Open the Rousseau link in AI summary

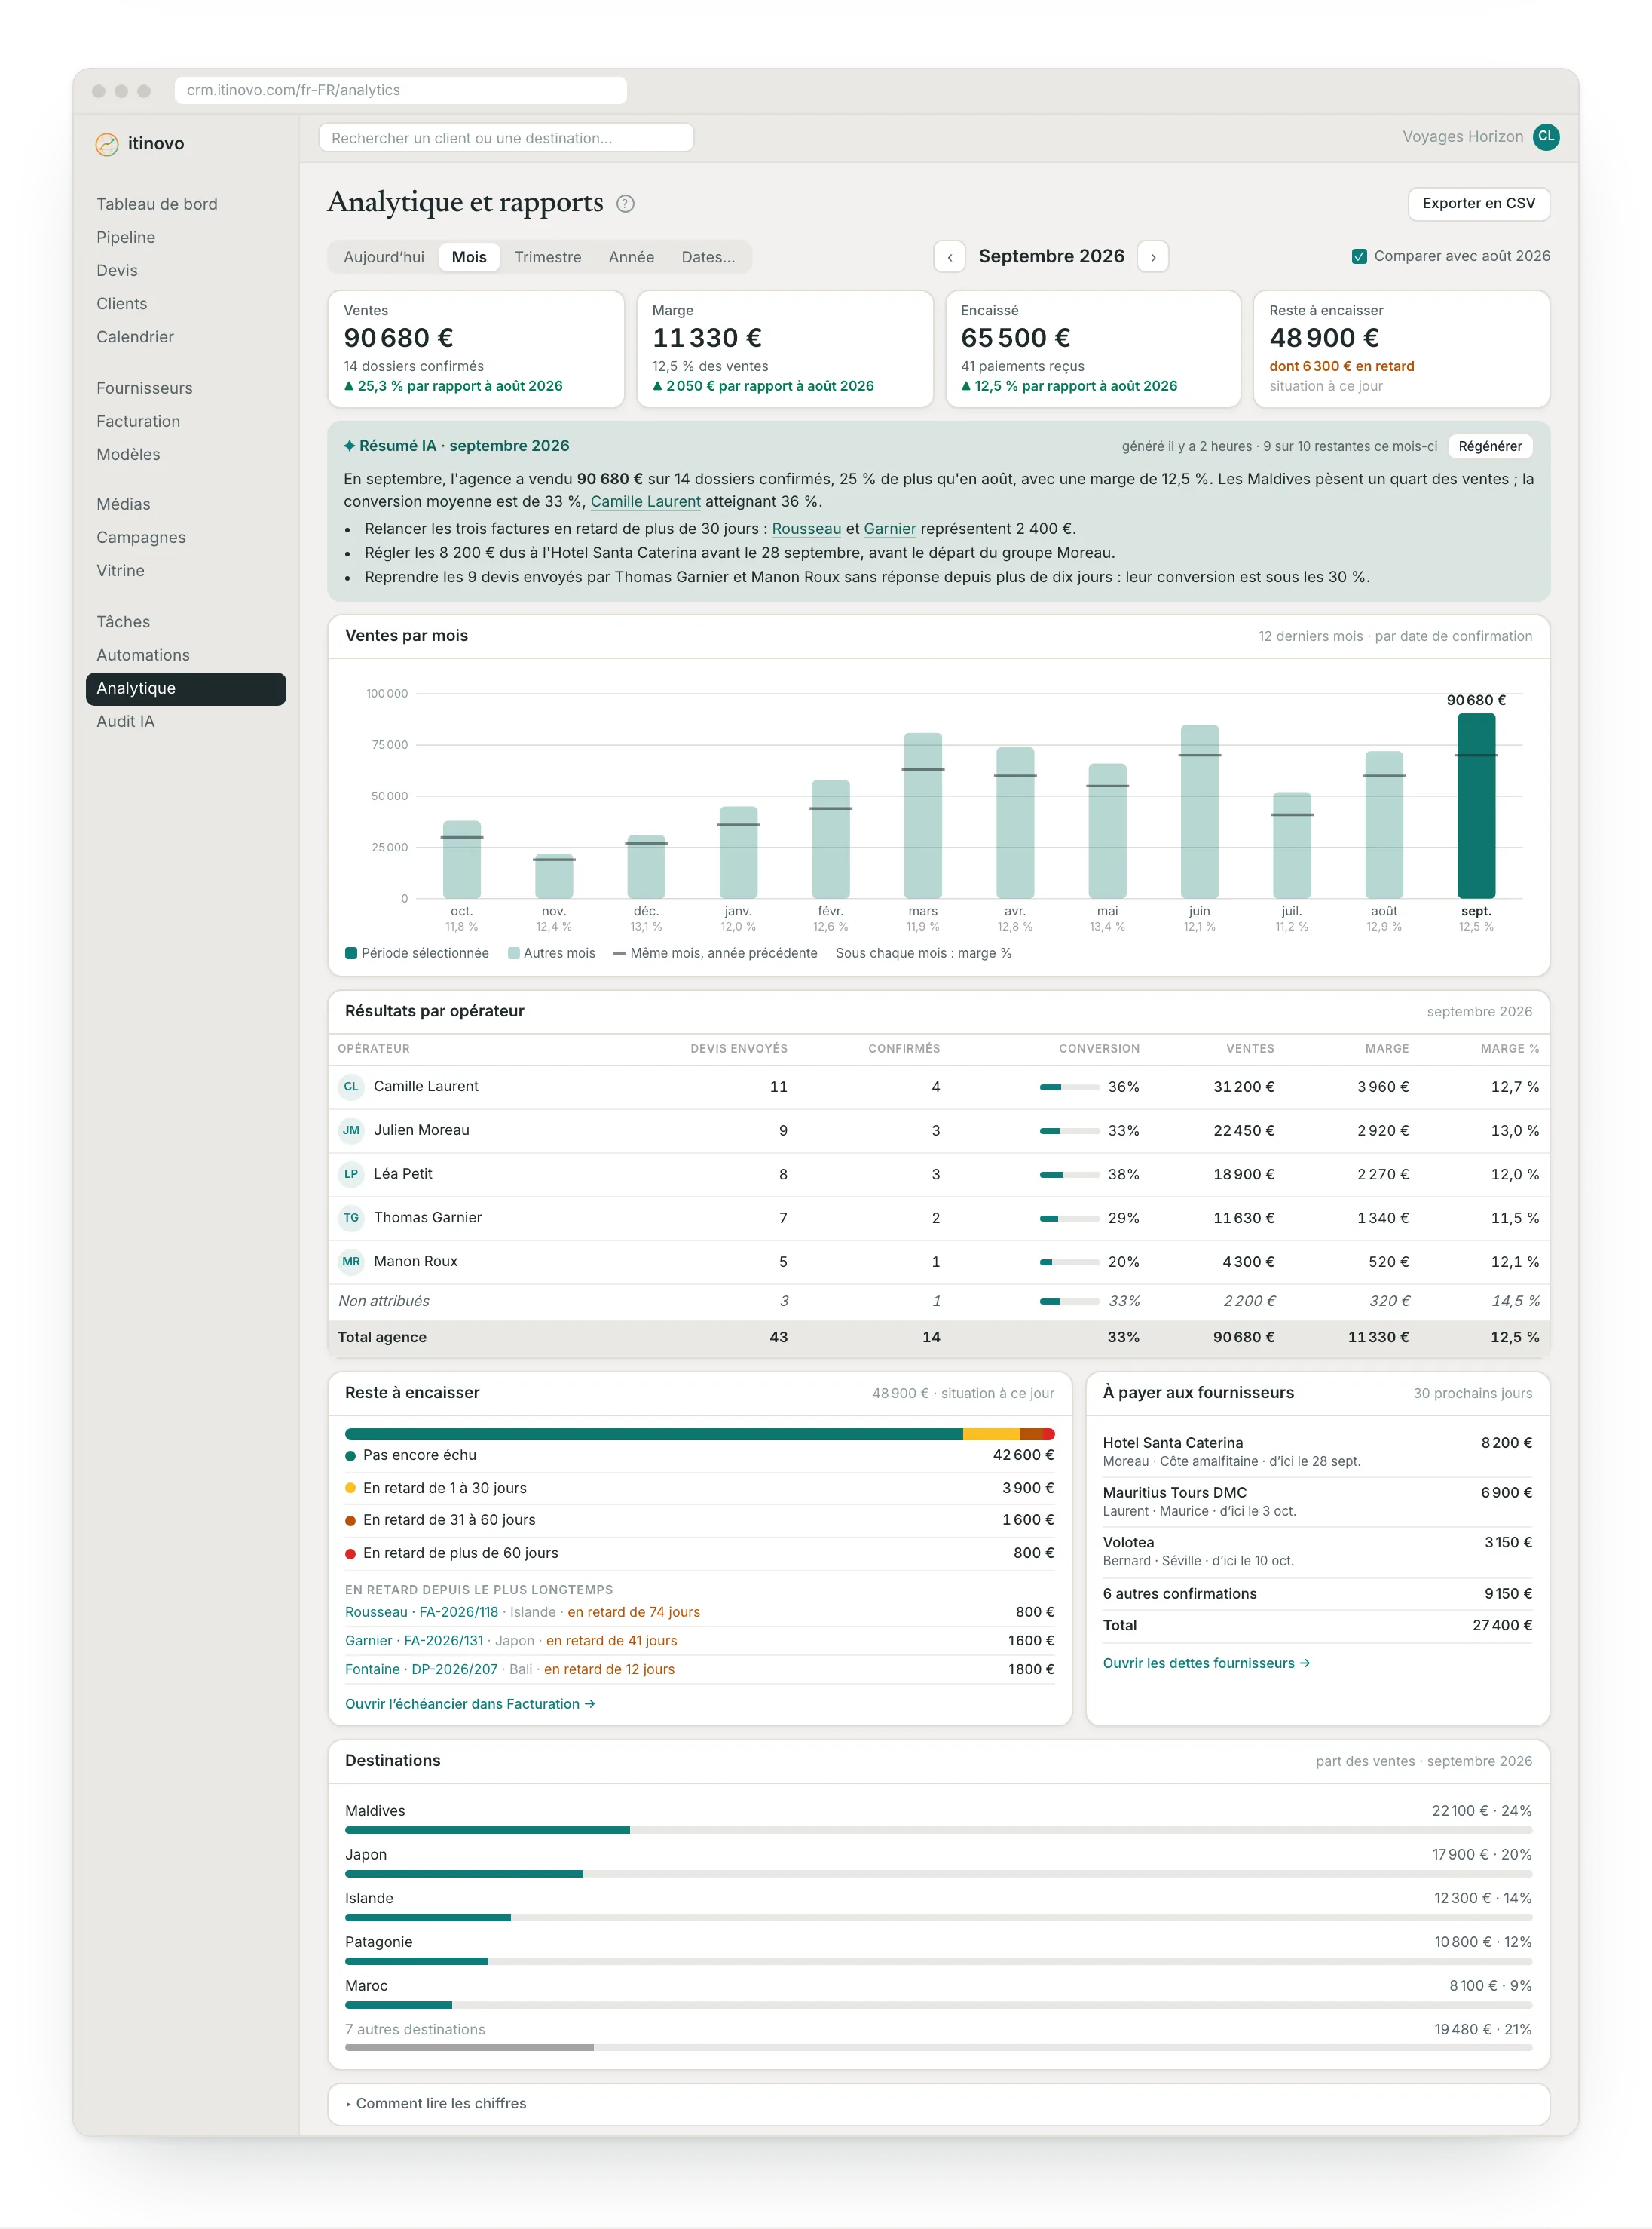pyautogui.click(x=806, y=529)
